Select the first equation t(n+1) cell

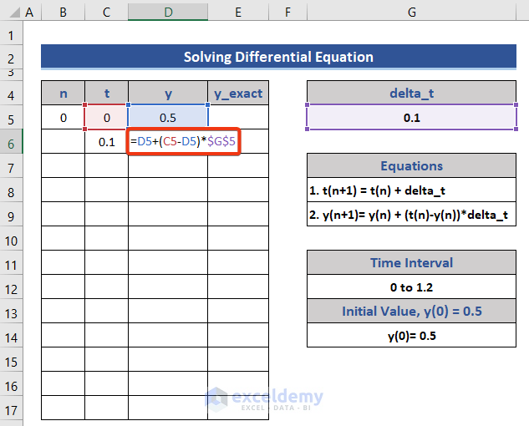[x=412, y=190]
